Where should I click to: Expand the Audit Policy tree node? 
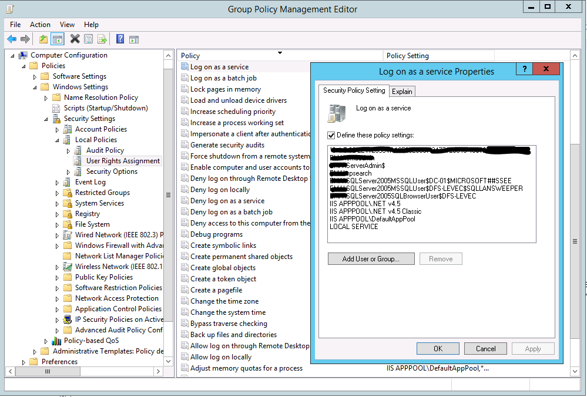point(68,151)
